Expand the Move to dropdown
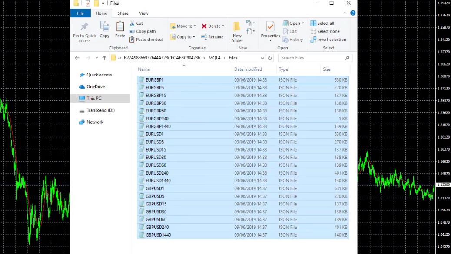The height and width of the screenshot is (254, 451). (194, 26)
